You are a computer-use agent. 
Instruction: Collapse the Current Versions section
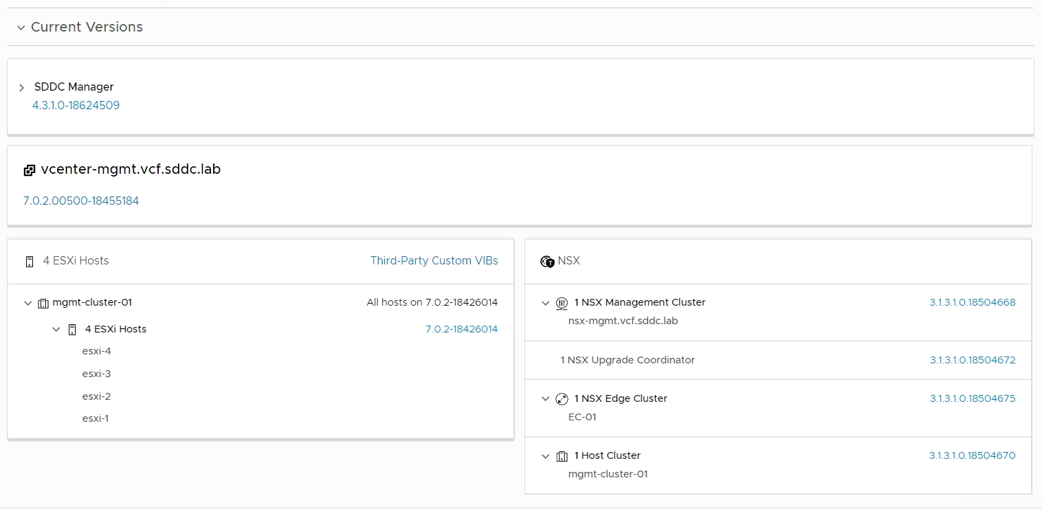tap(21, 27)
